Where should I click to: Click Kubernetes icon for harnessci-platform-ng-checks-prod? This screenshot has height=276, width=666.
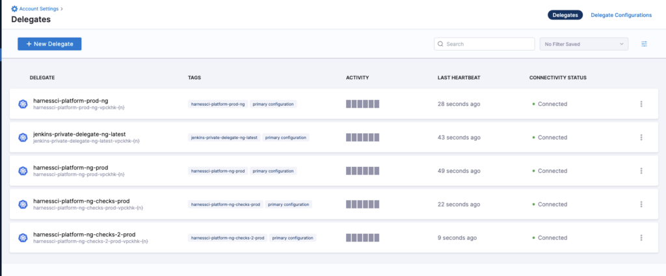tap(23, 205)
